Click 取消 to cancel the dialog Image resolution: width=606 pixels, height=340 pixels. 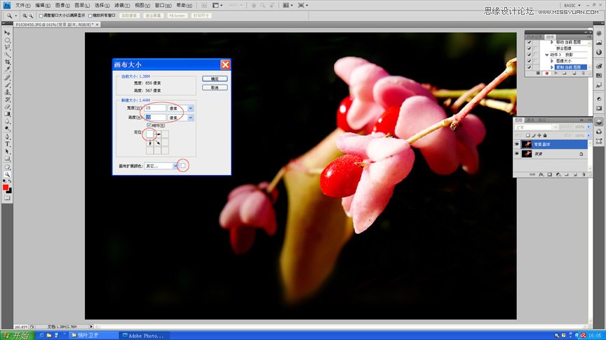pos(215,87)
